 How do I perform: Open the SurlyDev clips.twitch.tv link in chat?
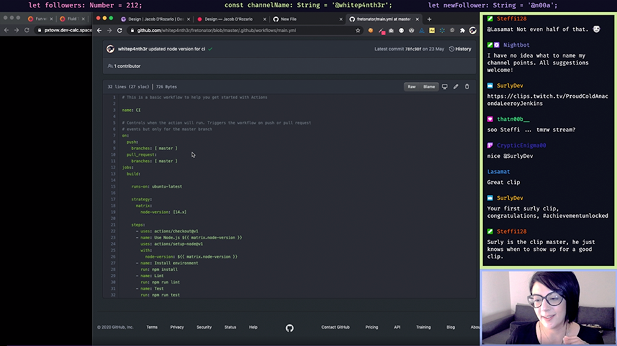pos(547,100)
